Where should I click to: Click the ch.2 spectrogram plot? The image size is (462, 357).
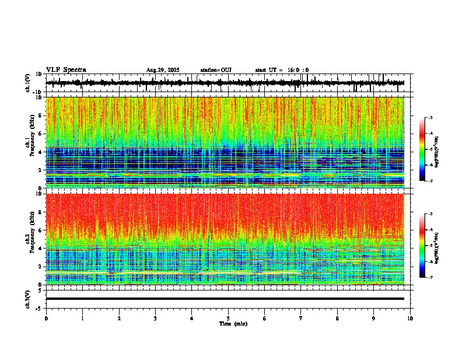click(225, 239)
